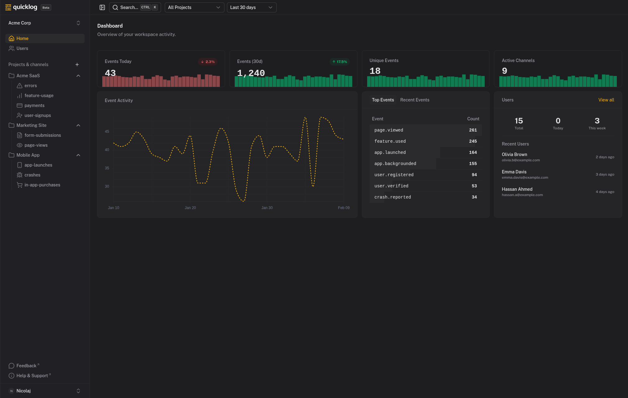
Task: Switch to the Recent Events tab
Action: (415, 100)
